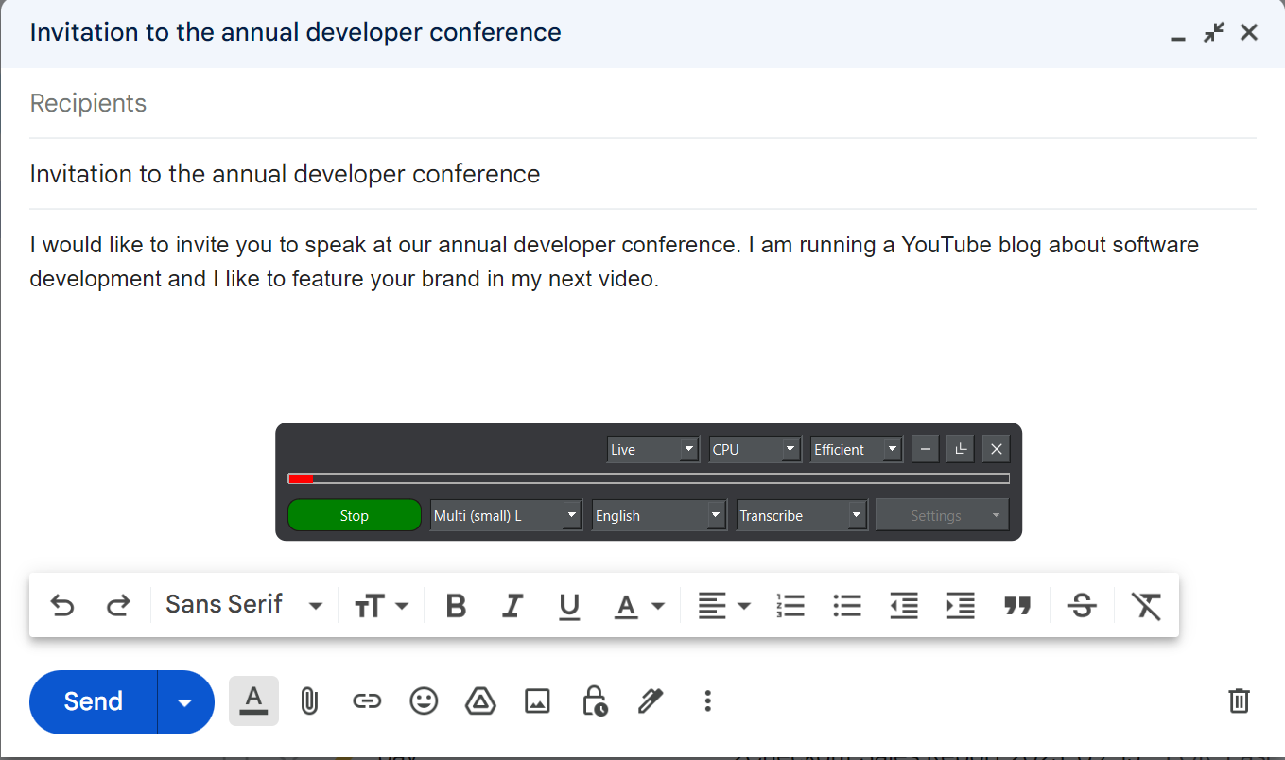The image size is (1285, 760).
Task: Insert files using the Google Drive icon
Action: tap(481, 700)
